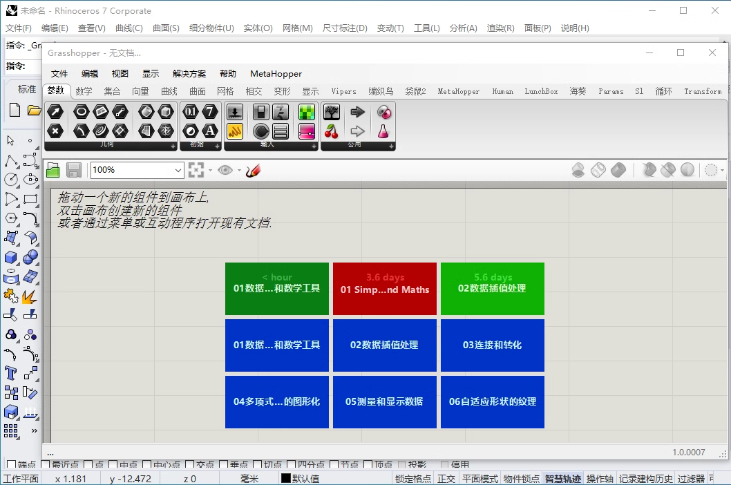
Task: Open the dotted circle dropdown arrow
Action: coord(722,170)
